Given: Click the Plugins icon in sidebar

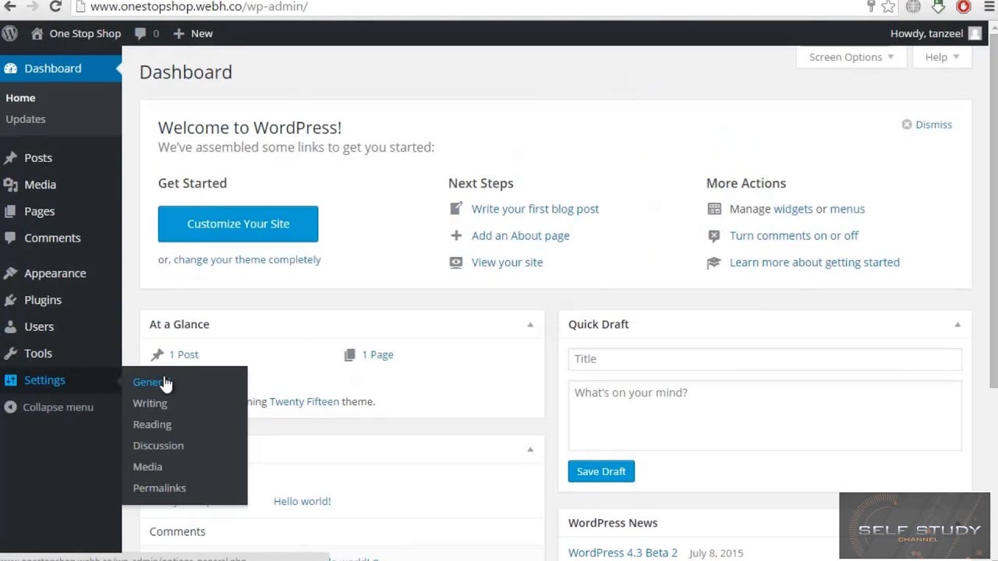Looking at the screenshot, I should point(10,300).
